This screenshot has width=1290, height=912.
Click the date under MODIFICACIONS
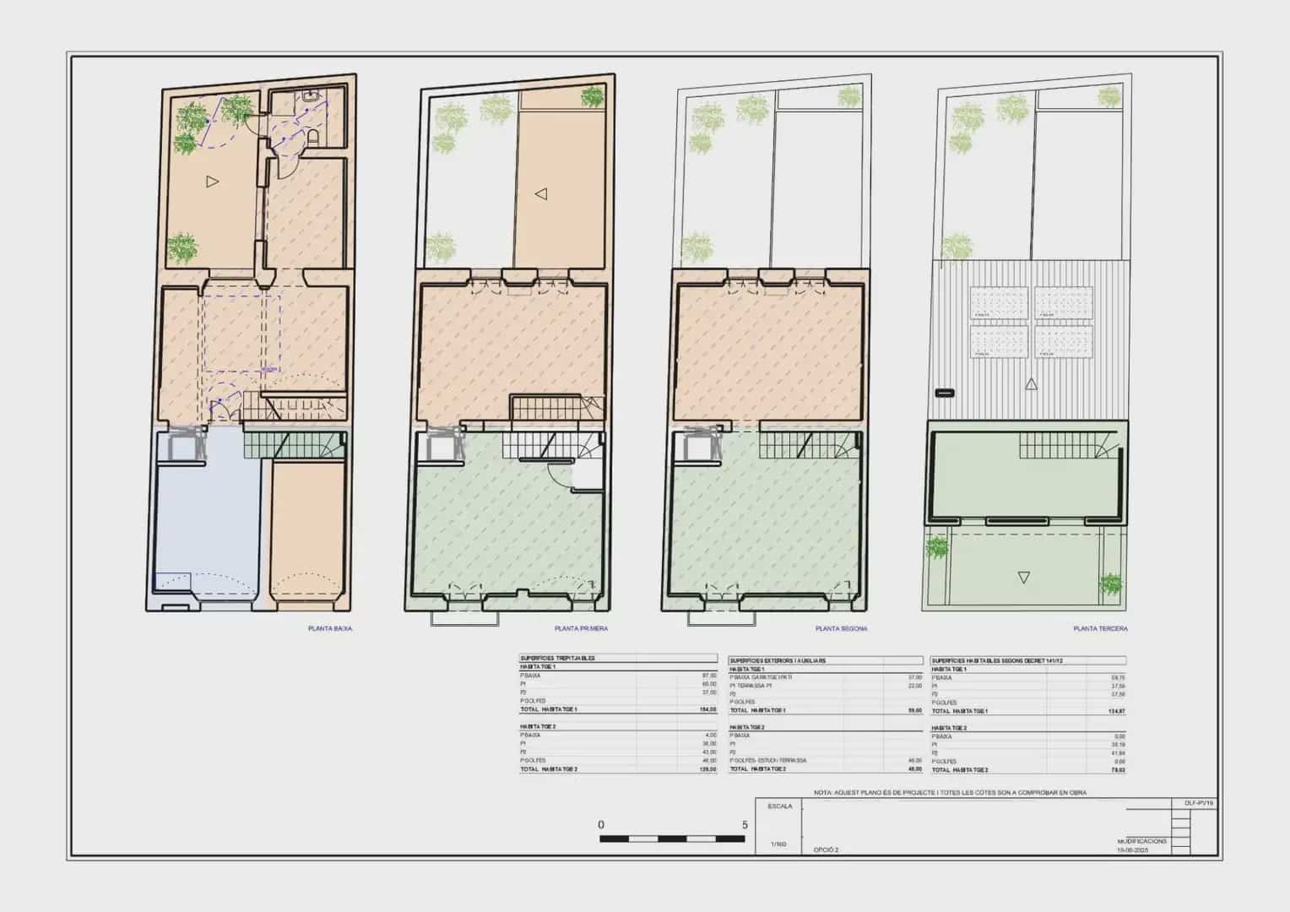click(1132, 851)
